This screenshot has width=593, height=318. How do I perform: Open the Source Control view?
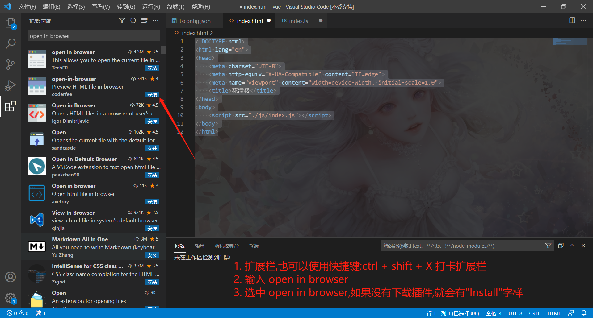pos(11,64)
